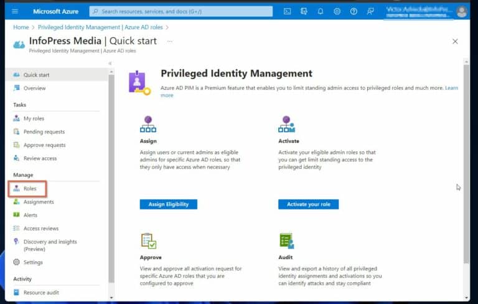Viewport: 478px width, 304px height.
Task: Follow the Learn more link
Action: click(451, 88)
